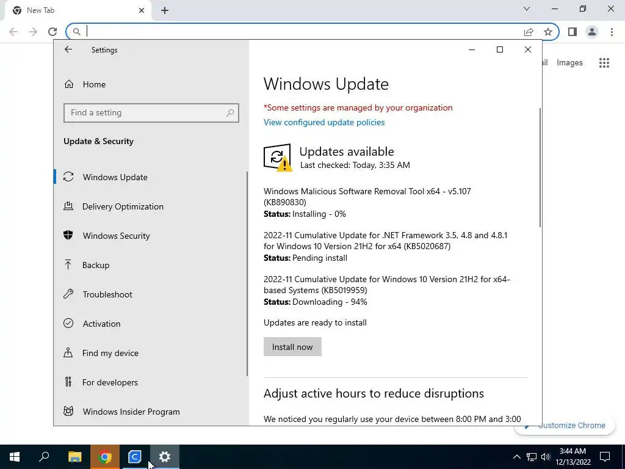Click the Settings window vertical scrollbar

pyautogui.click(x=540, y=167)
